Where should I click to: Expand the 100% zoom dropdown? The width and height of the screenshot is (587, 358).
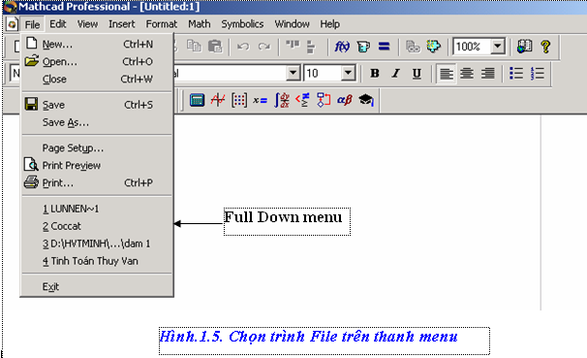498,47
